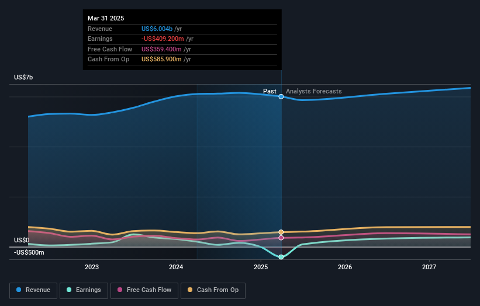This screenshot has height=306, width=480.
Task: Click the US$0 y-axis label
Action: tap(22, 240)
